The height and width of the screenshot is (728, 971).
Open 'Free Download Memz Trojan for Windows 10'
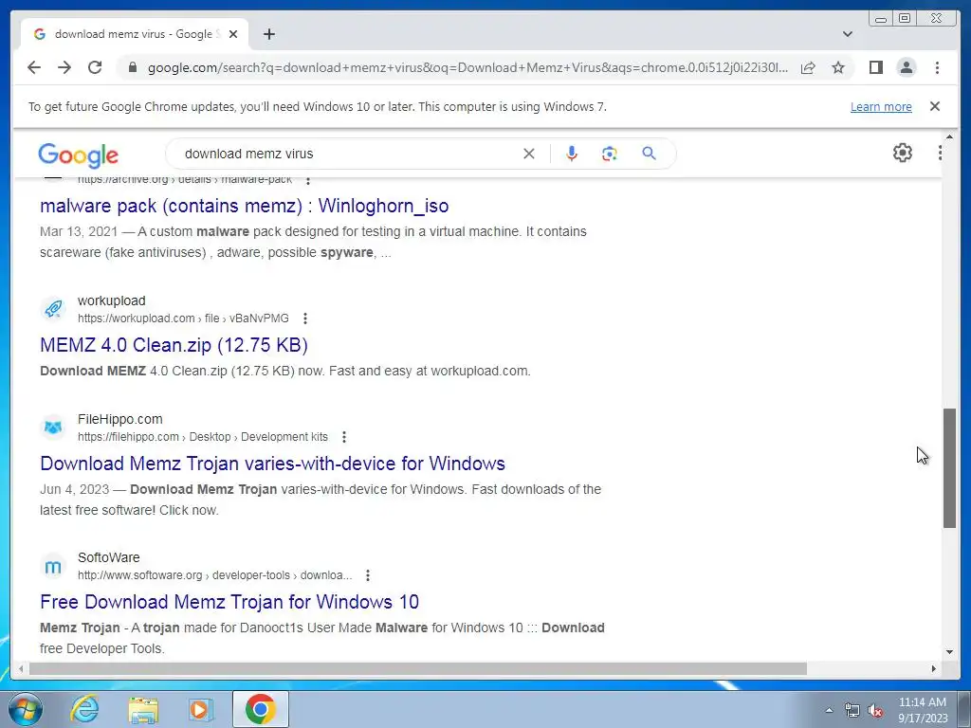point(229,602)
